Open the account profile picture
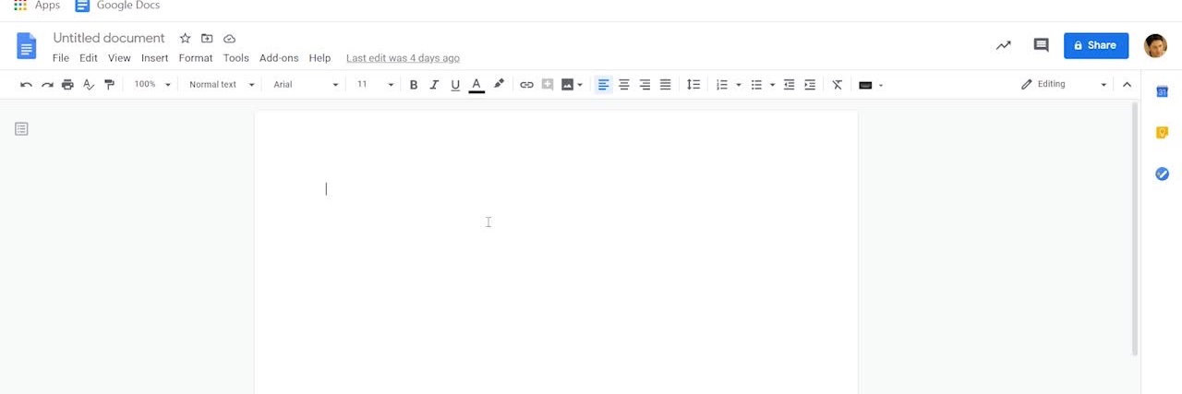The image size is (1182, 394). tap(1155, 45)
